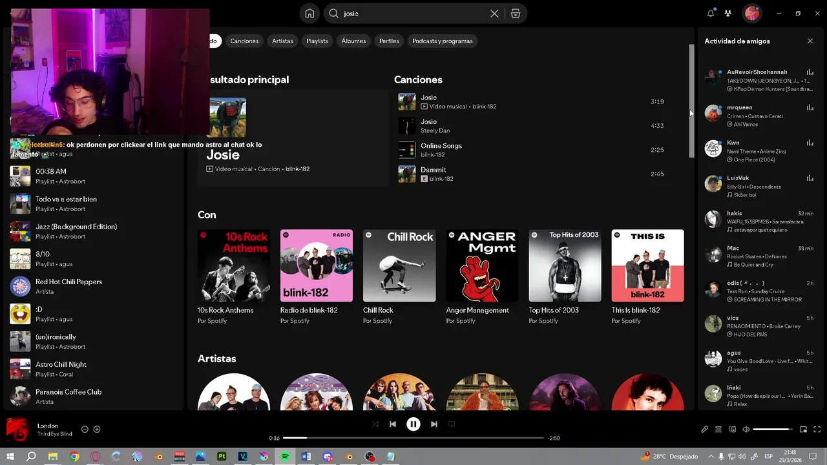Skip to the previous track
The width and height of the screenshot is (827, 465).
pyautogui.click(x=393, y=424)
